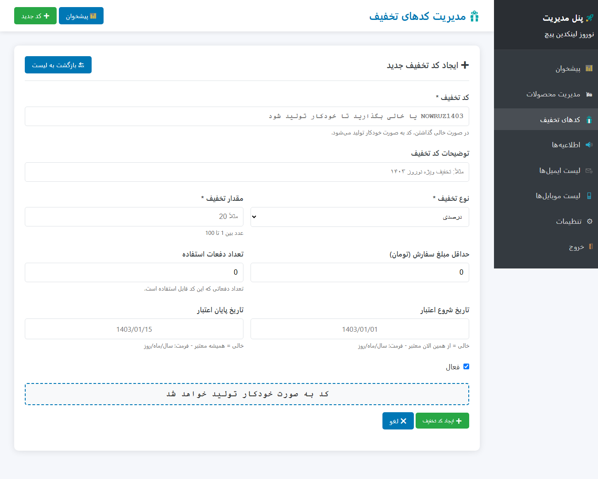Click the chart icon on the پیشخوان button
Viewport: 598px width, 479px height.
point(93,15)
